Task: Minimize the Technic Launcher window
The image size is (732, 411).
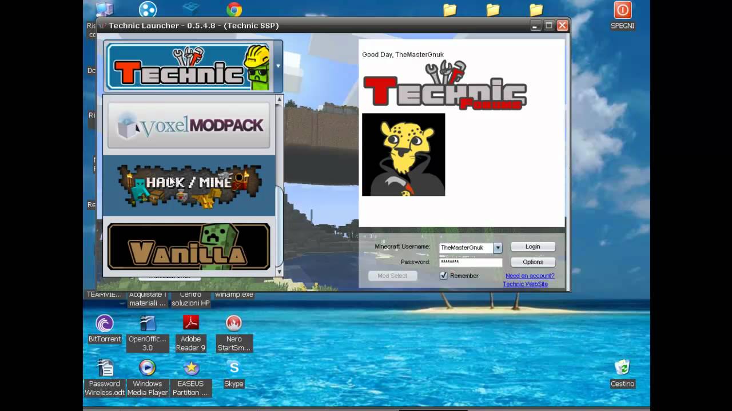Action: (535, 25)
